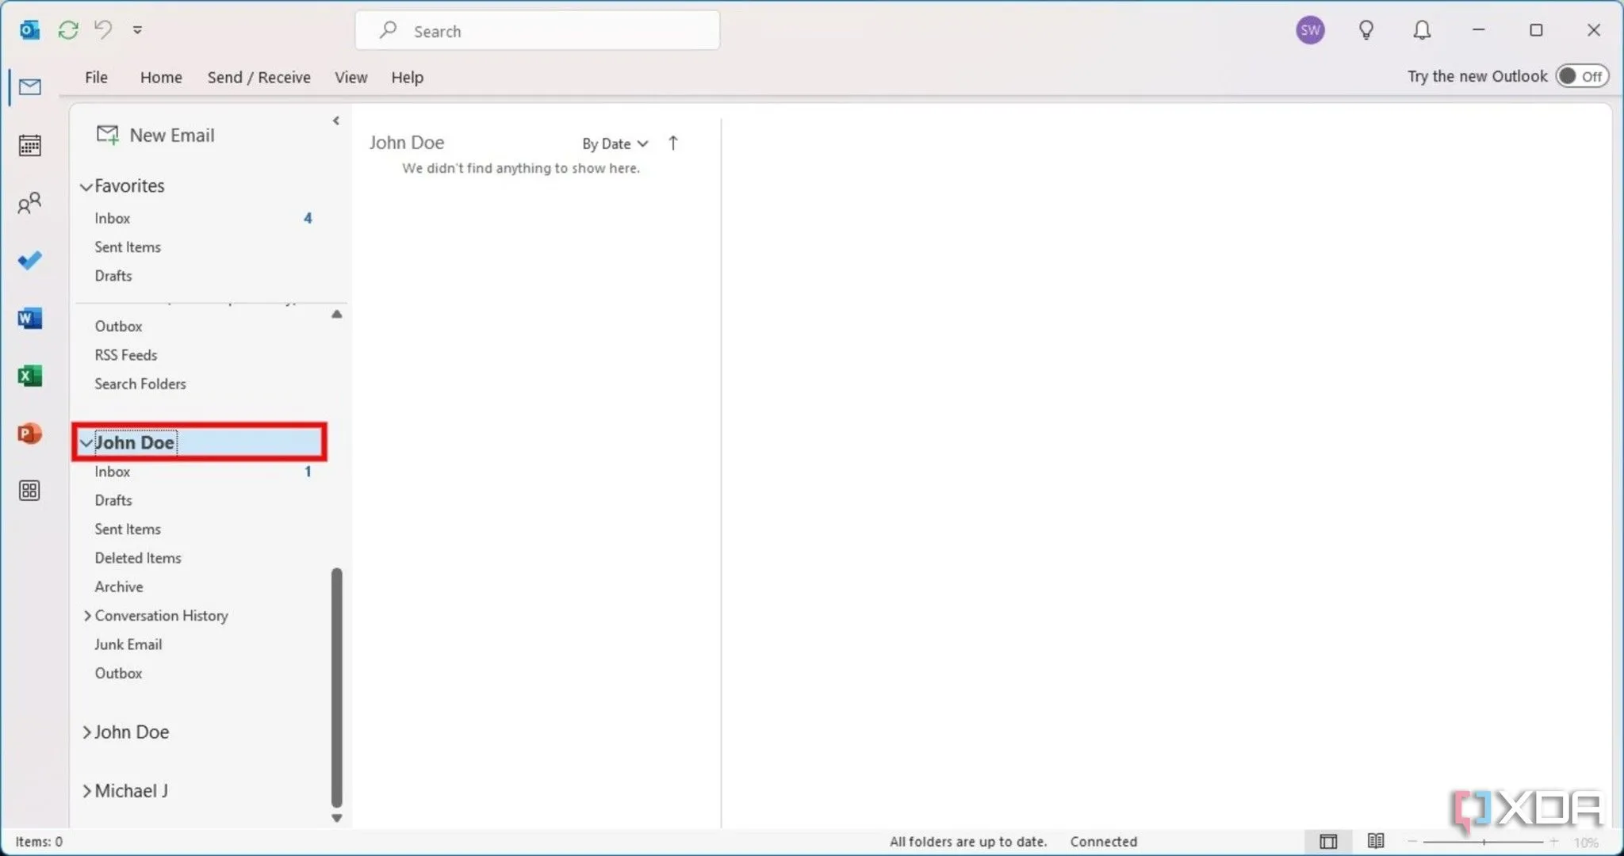
Task: Open Customize Quick Access Toolbar dropdown
Action: [x=137, y=30]
